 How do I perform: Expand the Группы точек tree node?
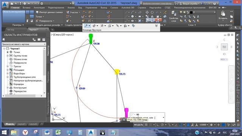8,56
